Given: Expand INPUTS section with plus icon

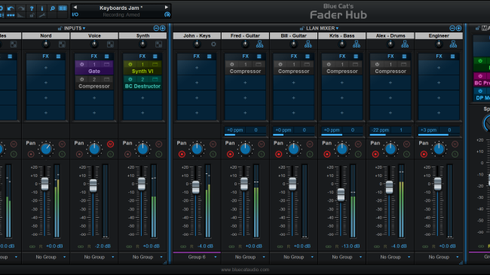Looking at the screenshot, I should (x=163, y=28).
